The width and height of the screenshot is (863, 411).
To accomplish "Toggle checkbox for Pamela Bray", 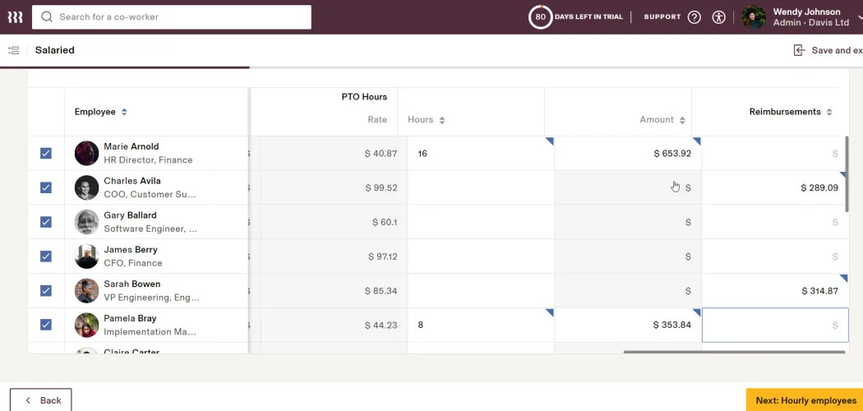I will (46, 325).
